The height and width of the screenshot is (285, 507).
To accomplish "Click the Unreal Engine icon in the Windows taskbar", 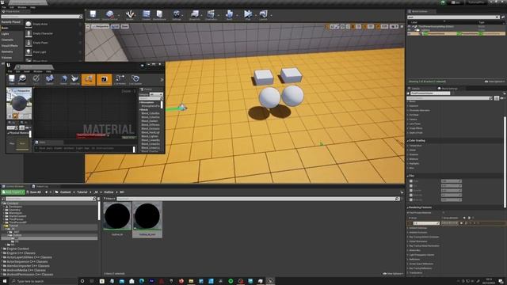I will (x=270, y=281).
